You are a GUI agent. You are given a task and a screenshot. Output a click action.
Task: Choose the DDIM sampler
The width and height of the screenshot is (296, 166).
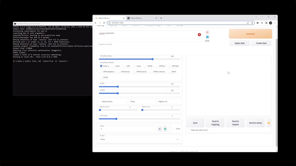(x=172, y=72)
